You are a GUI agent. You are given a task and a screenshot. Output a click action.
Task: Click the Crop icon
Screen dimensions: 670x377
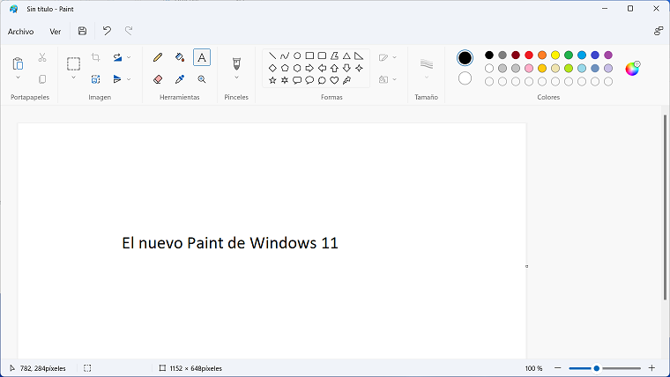(x=96, y=57)
